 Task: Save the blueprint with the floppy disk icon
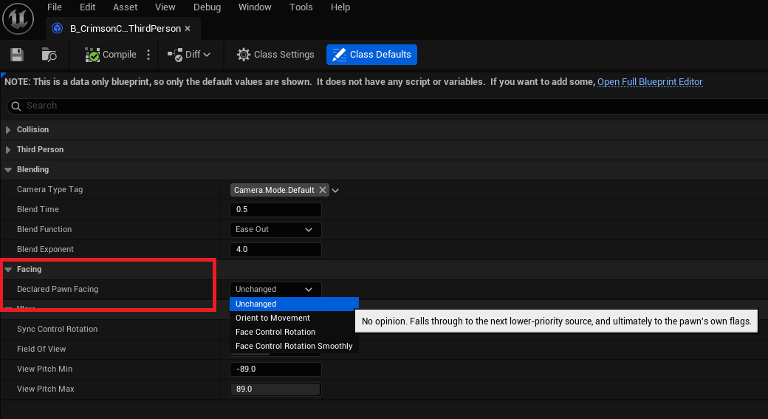[17, 55]
